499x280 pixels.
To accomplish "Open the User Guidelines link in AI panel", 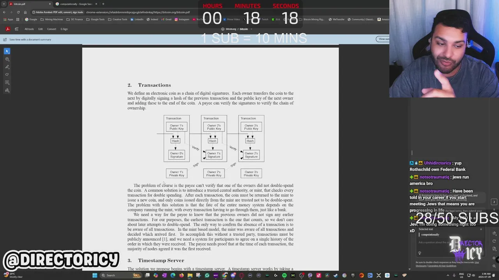I will (x=442, y=266).
